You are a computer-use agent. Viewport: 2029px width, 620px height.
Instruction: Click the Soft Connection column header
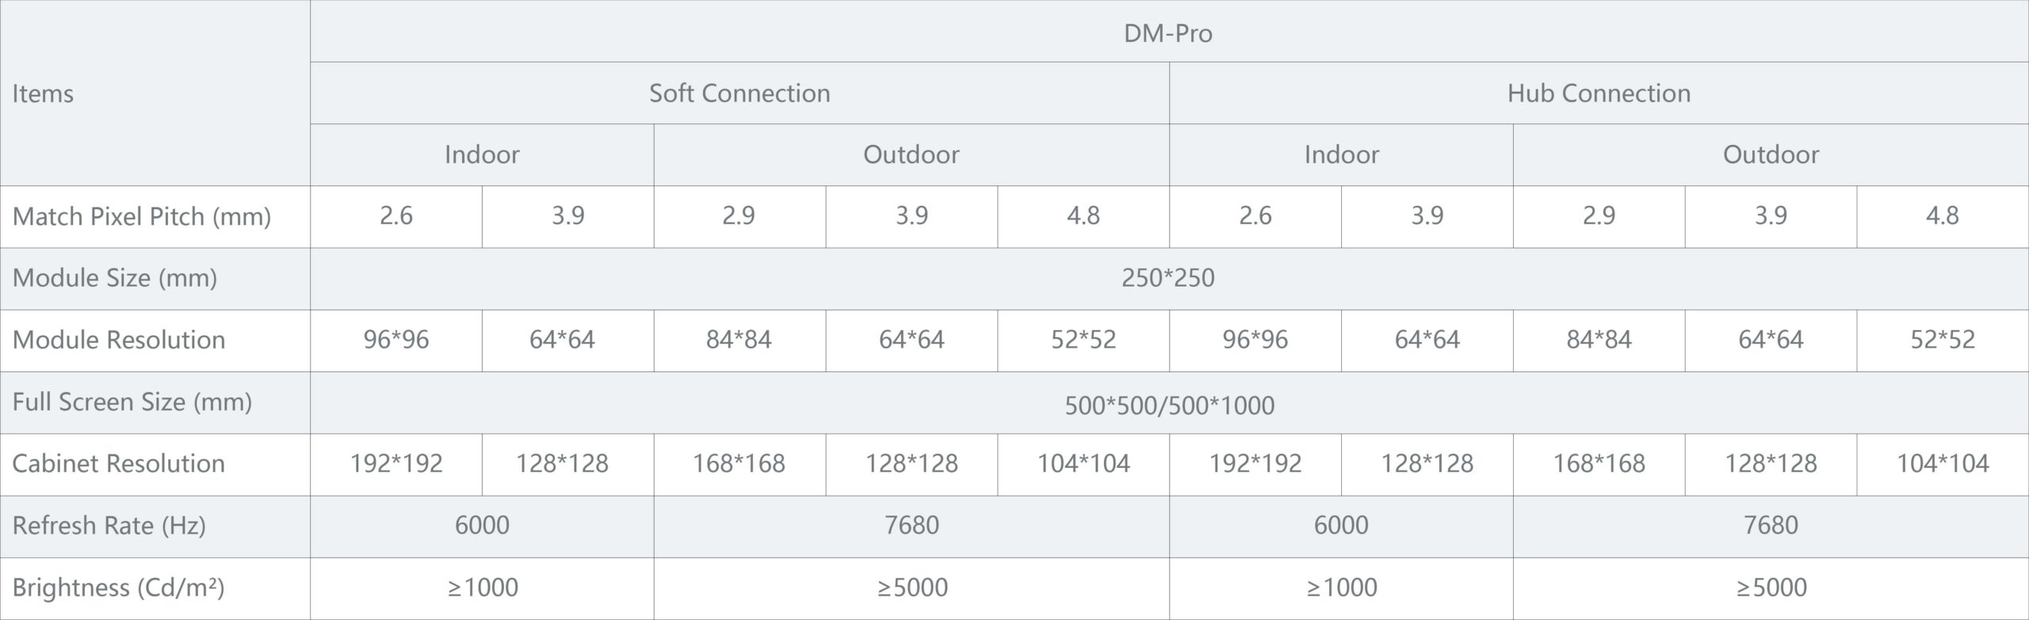pyautogui.click(x=739, y=93)
